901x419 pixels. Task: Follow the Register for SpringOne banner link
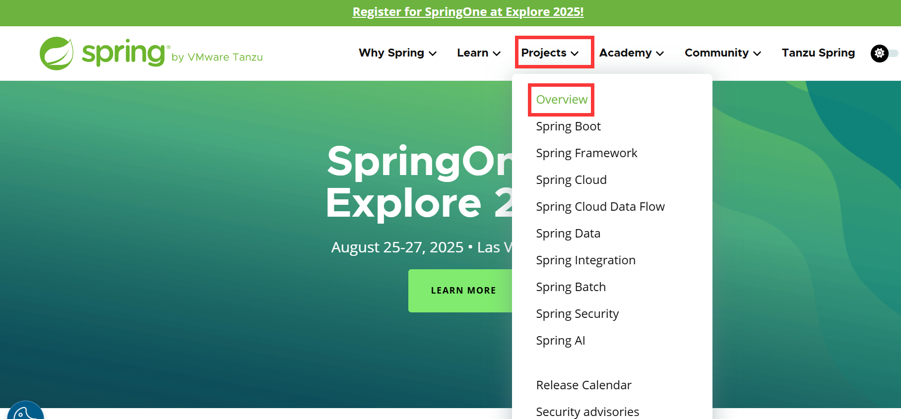(x=468, y=12)
